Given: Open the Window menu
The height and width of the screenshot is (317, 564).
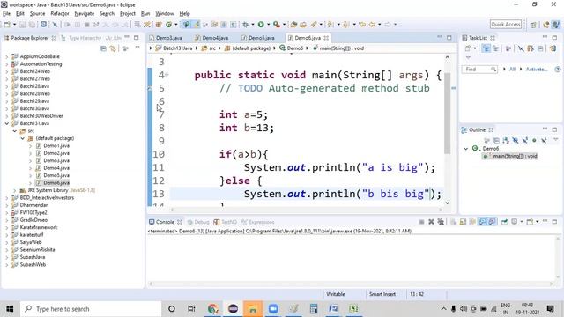Looking at the screenshot, I should pyautogui.click(x=165, y=14).
